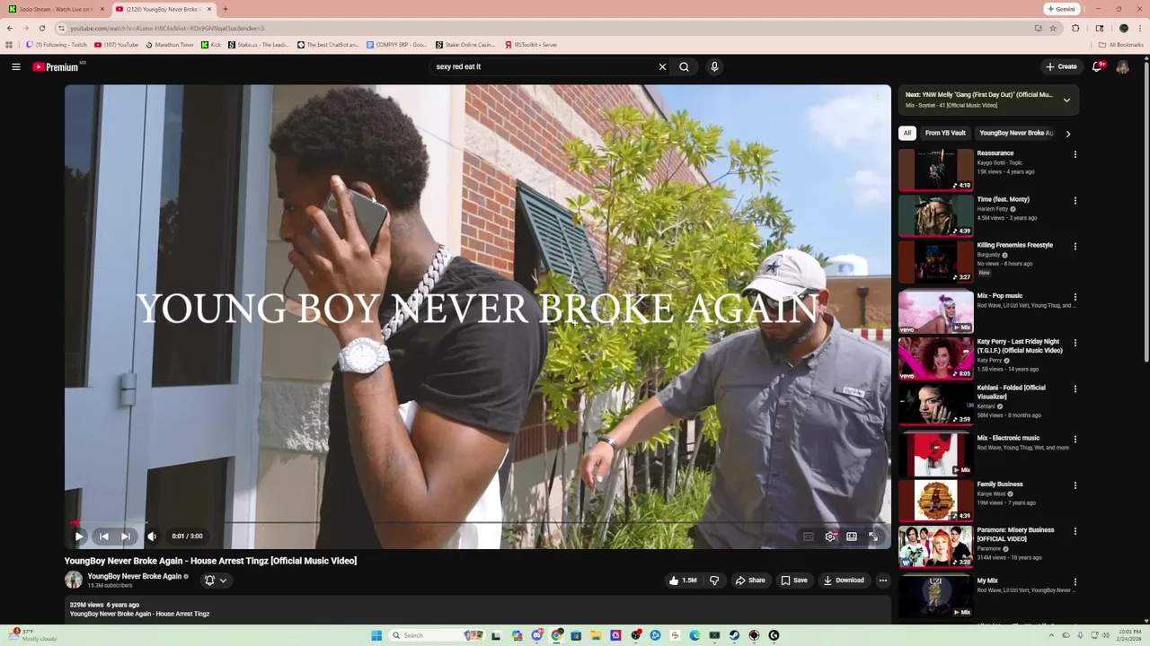Open YoungBoy Never Broke Again channel link
The image size is (1150, 646).
[x=135, y=576]
